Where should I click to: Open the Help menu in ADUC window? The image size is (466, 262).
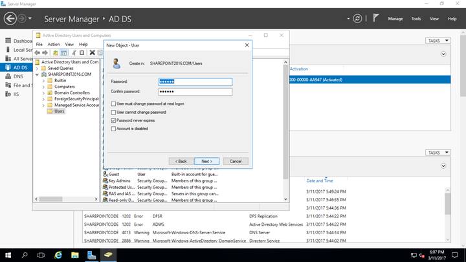coord(83,44)
